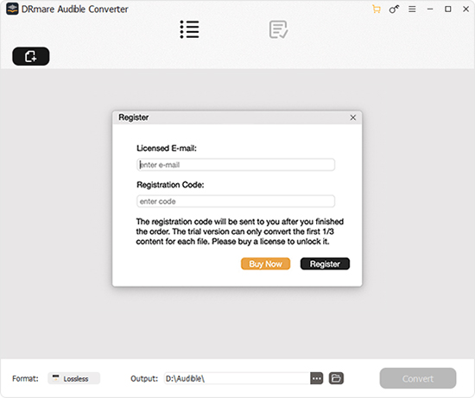475x398 pixels.
Task: Click the Buy Now button
Action: [266, 264]
